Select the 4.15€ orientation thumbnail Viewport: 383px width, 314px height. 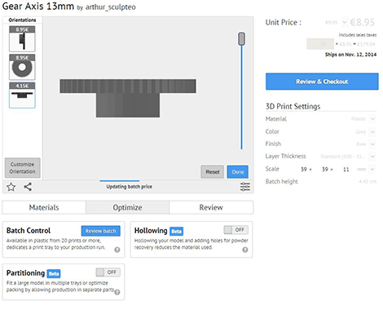click(22, 95)
